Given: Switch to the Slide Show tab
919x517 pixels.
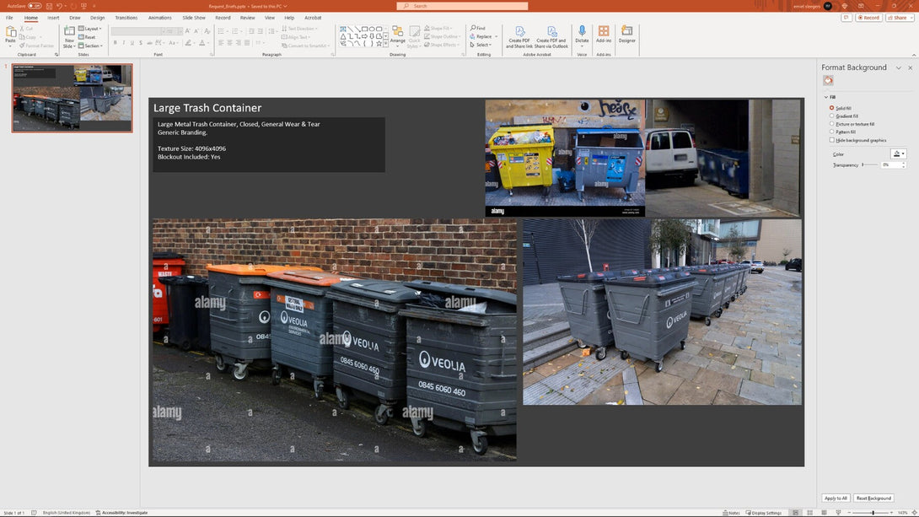Looking at the screenshot, I should (193, 18).
